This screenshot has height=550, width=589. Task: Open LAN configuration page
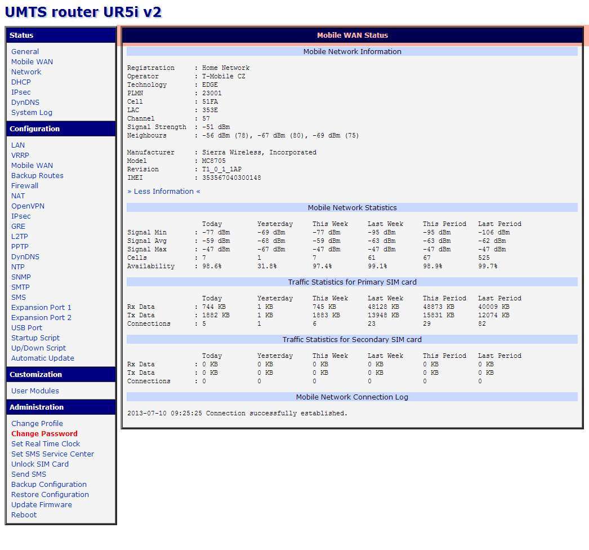tap(18, 145)
